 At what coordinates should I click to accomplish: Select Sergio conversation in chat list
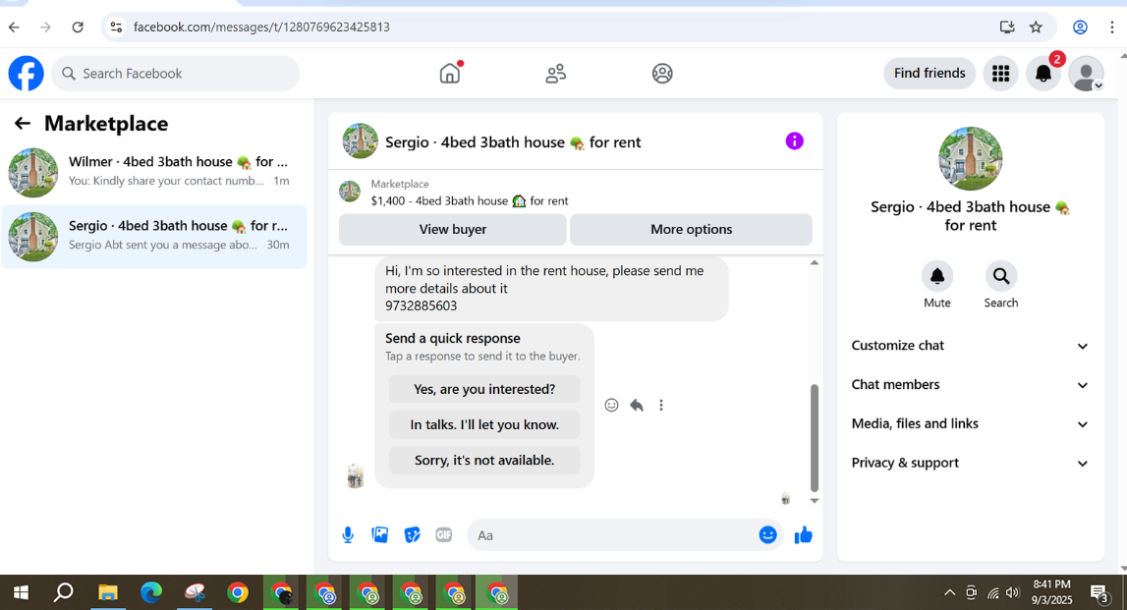154,237
